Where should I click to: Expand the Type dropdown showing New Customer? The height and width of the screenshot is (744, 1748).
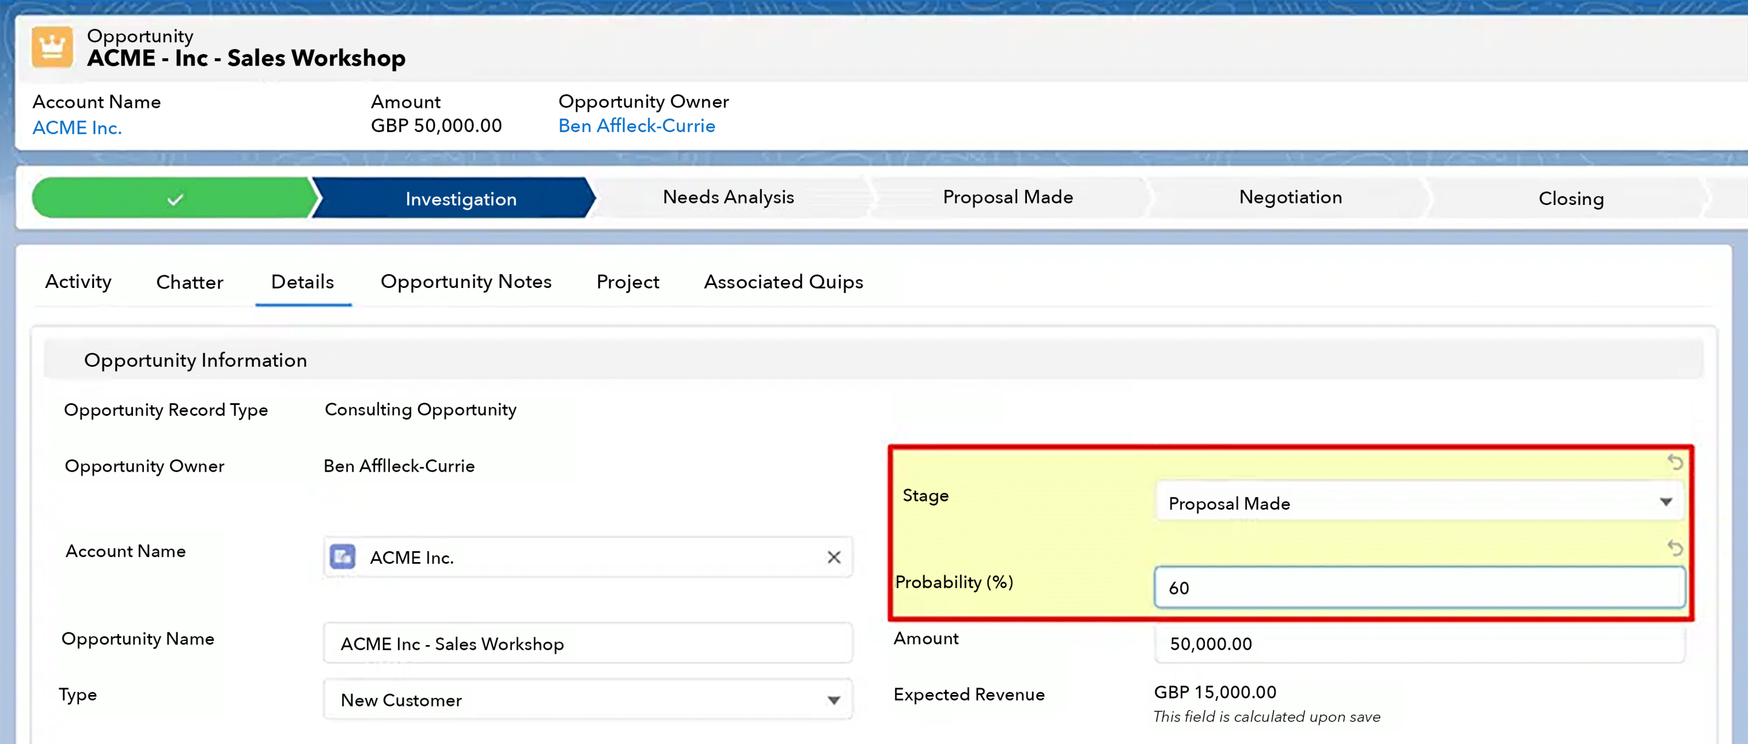(587, 699)
